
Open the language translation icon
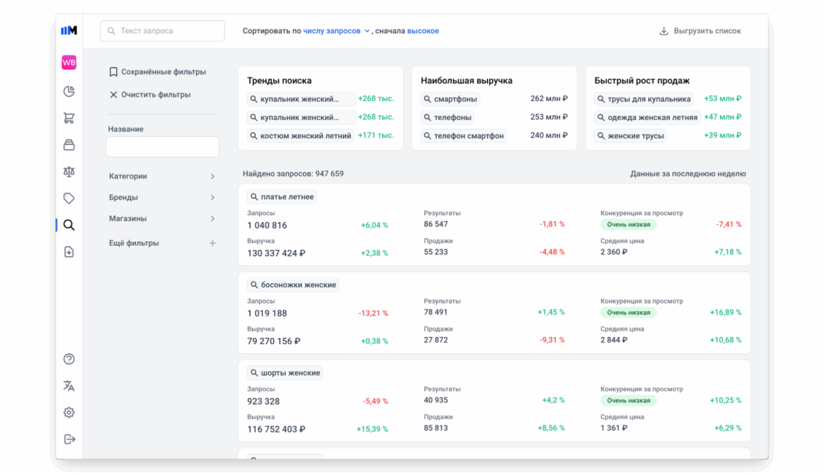pyautogui.click(x=69, y=386)
